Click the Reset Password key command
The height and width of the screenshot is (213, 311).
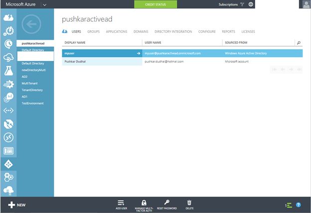click(167, 205)
